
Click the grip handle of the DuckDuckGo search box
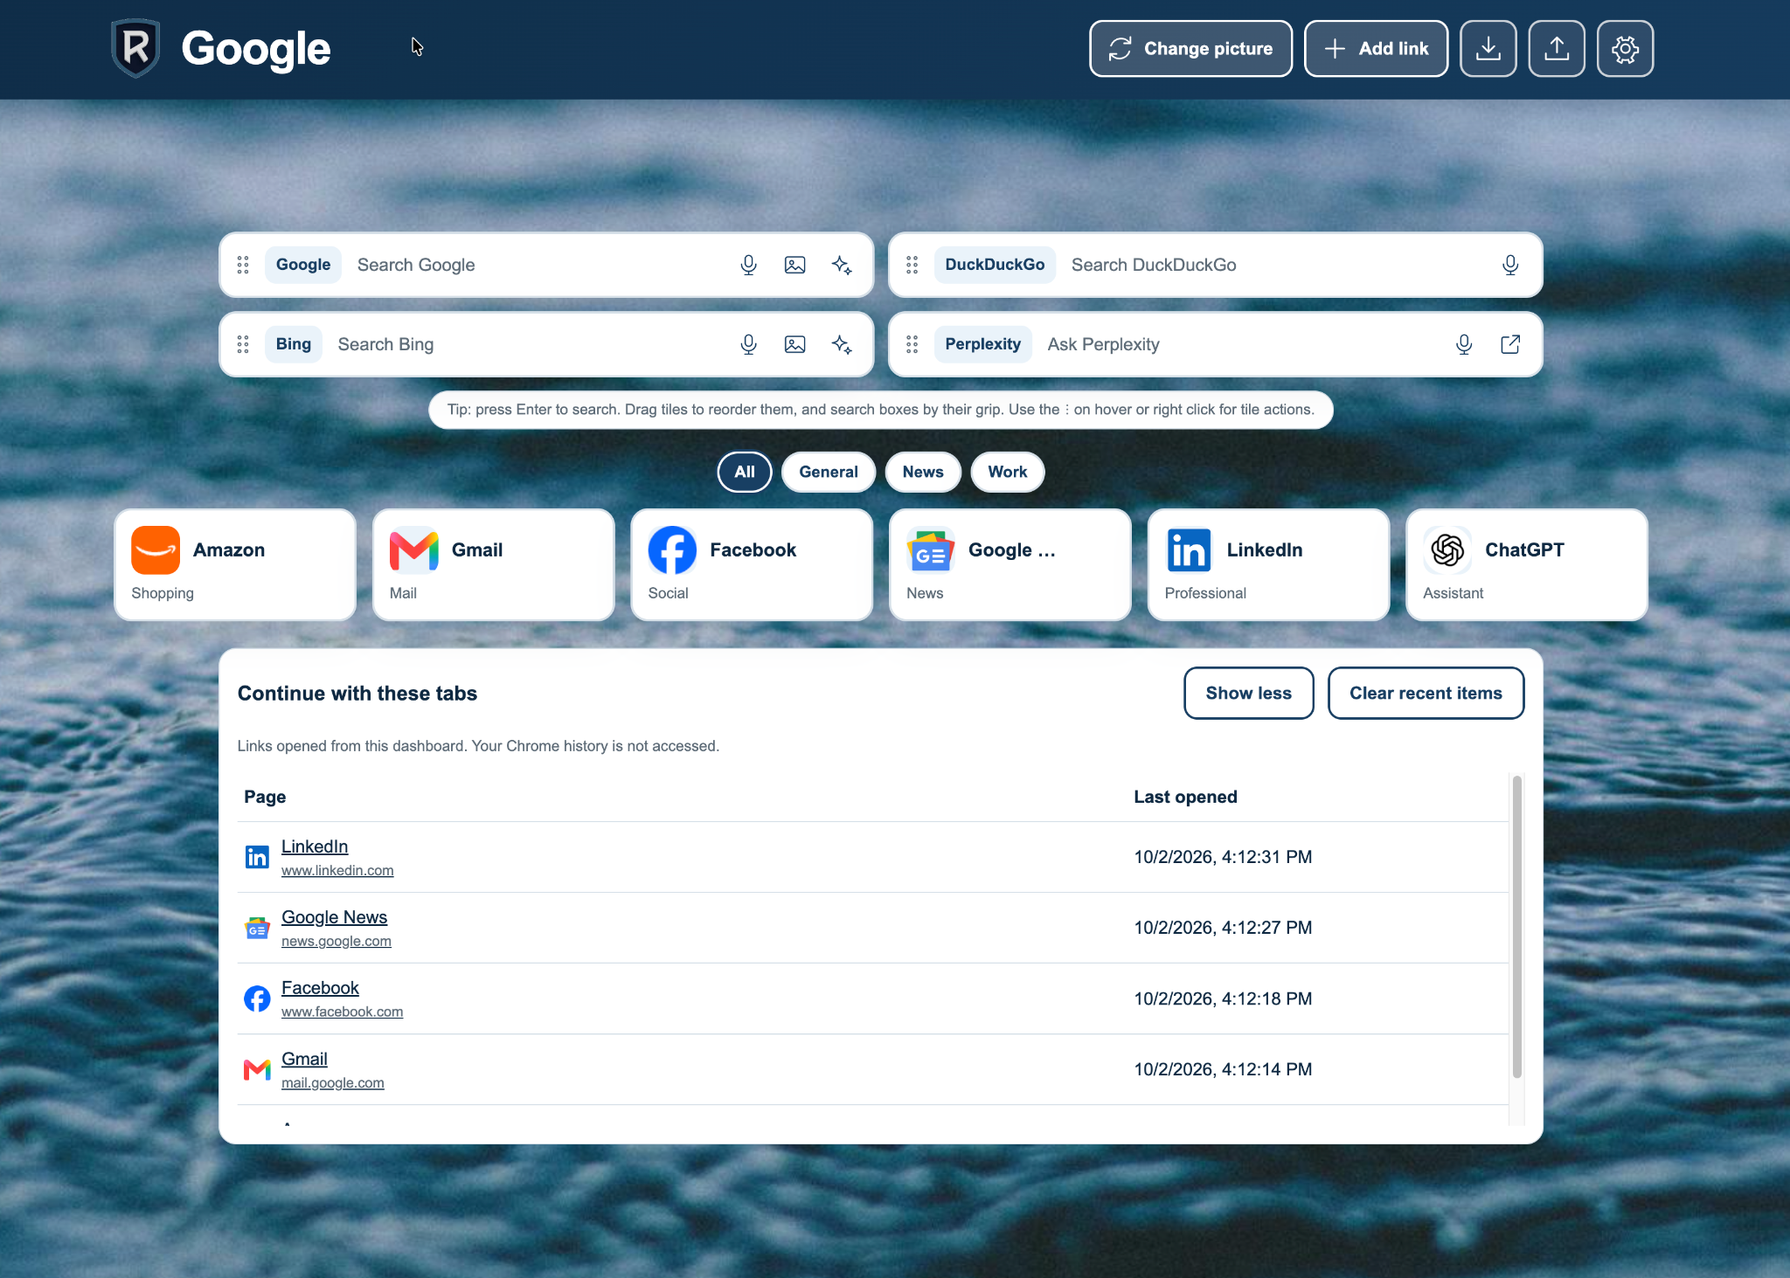tap(912, 265)
